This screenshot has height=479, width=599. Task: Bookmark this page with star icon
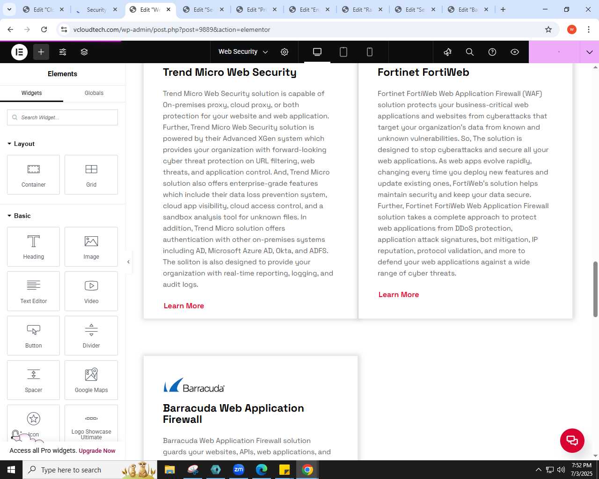click(x=548, y=29)
